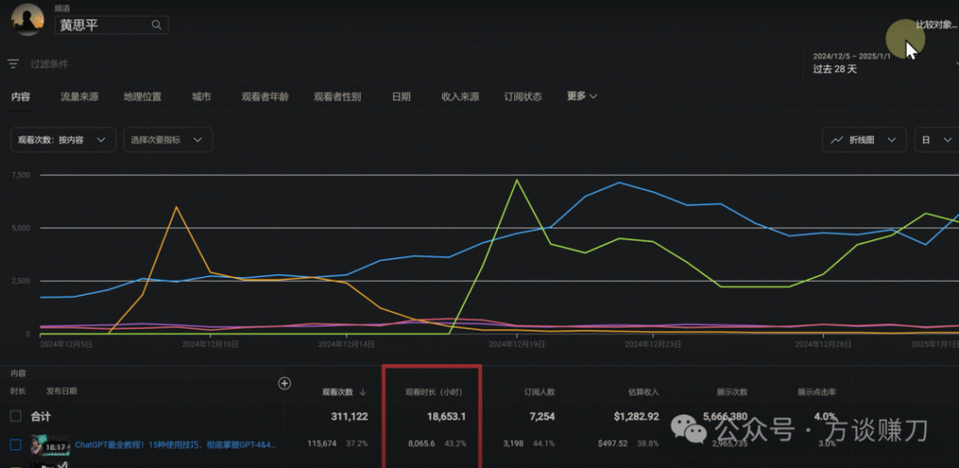This screenshot has width=959, height=468.
Task: Click the plus icon to add metric column
Action: click(x=285, y=383)
